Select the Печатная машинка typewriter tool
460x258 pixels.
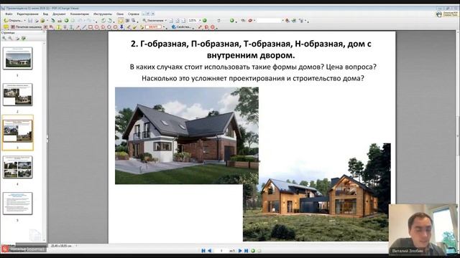click(x=27, y=27)
